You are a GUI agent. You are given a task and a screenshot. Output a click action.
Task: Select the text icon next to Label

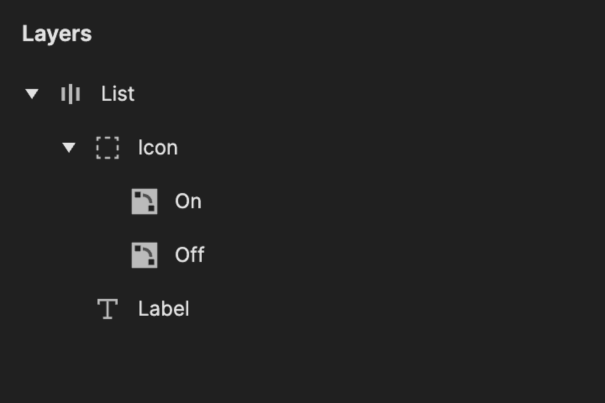(x=108, y=309)
